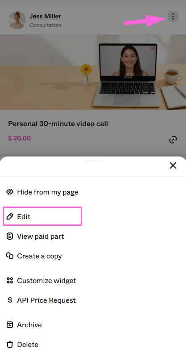The image size is (186, 355).
Task: Click the View paid part document icon
Action: pos(10,237)
